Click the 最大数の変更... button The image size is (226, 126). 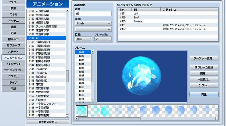coord(48,122)
